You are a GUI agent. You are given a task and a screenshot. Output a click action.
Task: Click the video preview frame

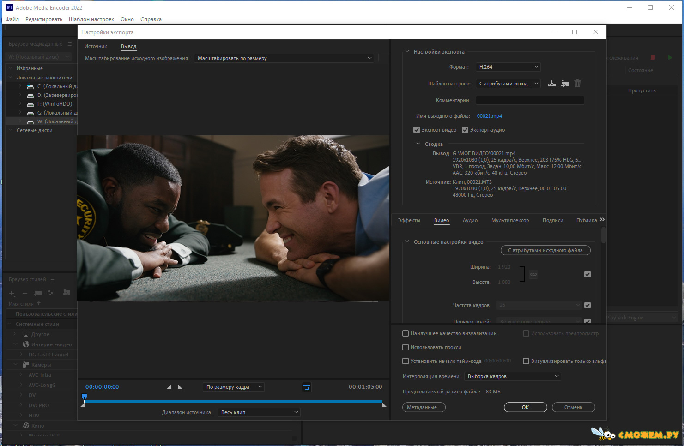point(233,218)
